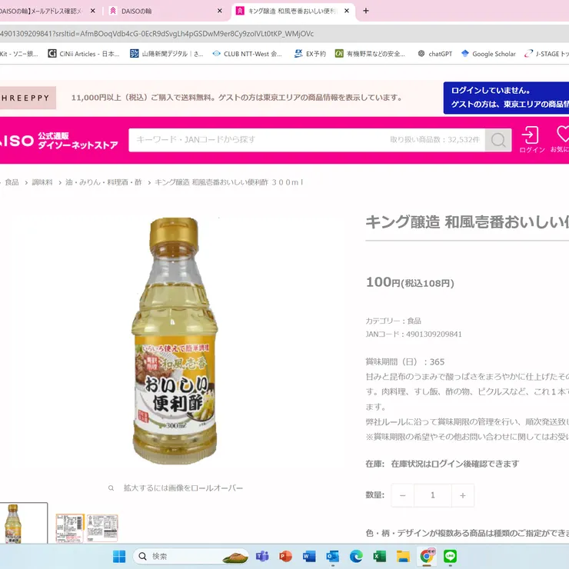Open 有機野菜などの安全 bookmark
This screenshot has width=569, height=569.
(x=370, y=54)
